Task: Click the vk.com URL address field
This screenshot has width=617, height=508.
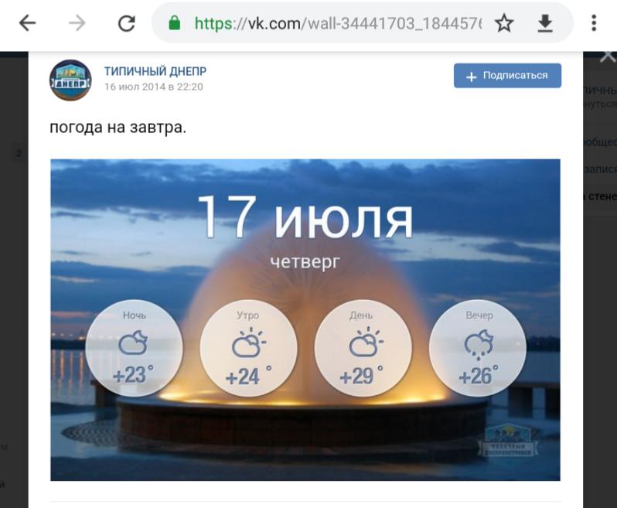Action: point(338,23)
